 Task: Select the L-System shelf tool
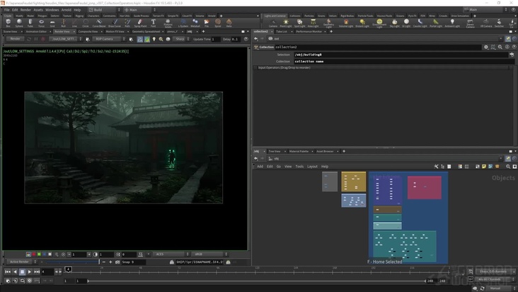tap(183, 23)
